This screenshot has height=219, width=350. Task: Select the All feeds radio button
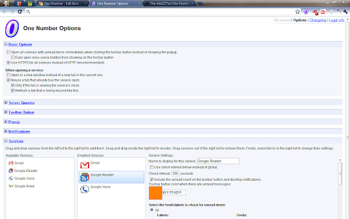click(152, 210)
